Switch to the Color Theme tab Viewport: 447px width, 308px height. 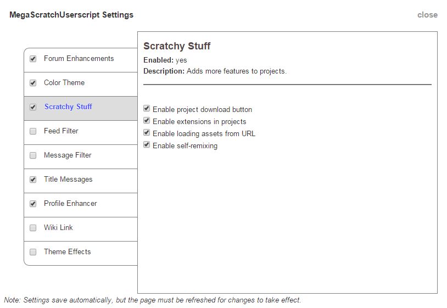point(64,83)
